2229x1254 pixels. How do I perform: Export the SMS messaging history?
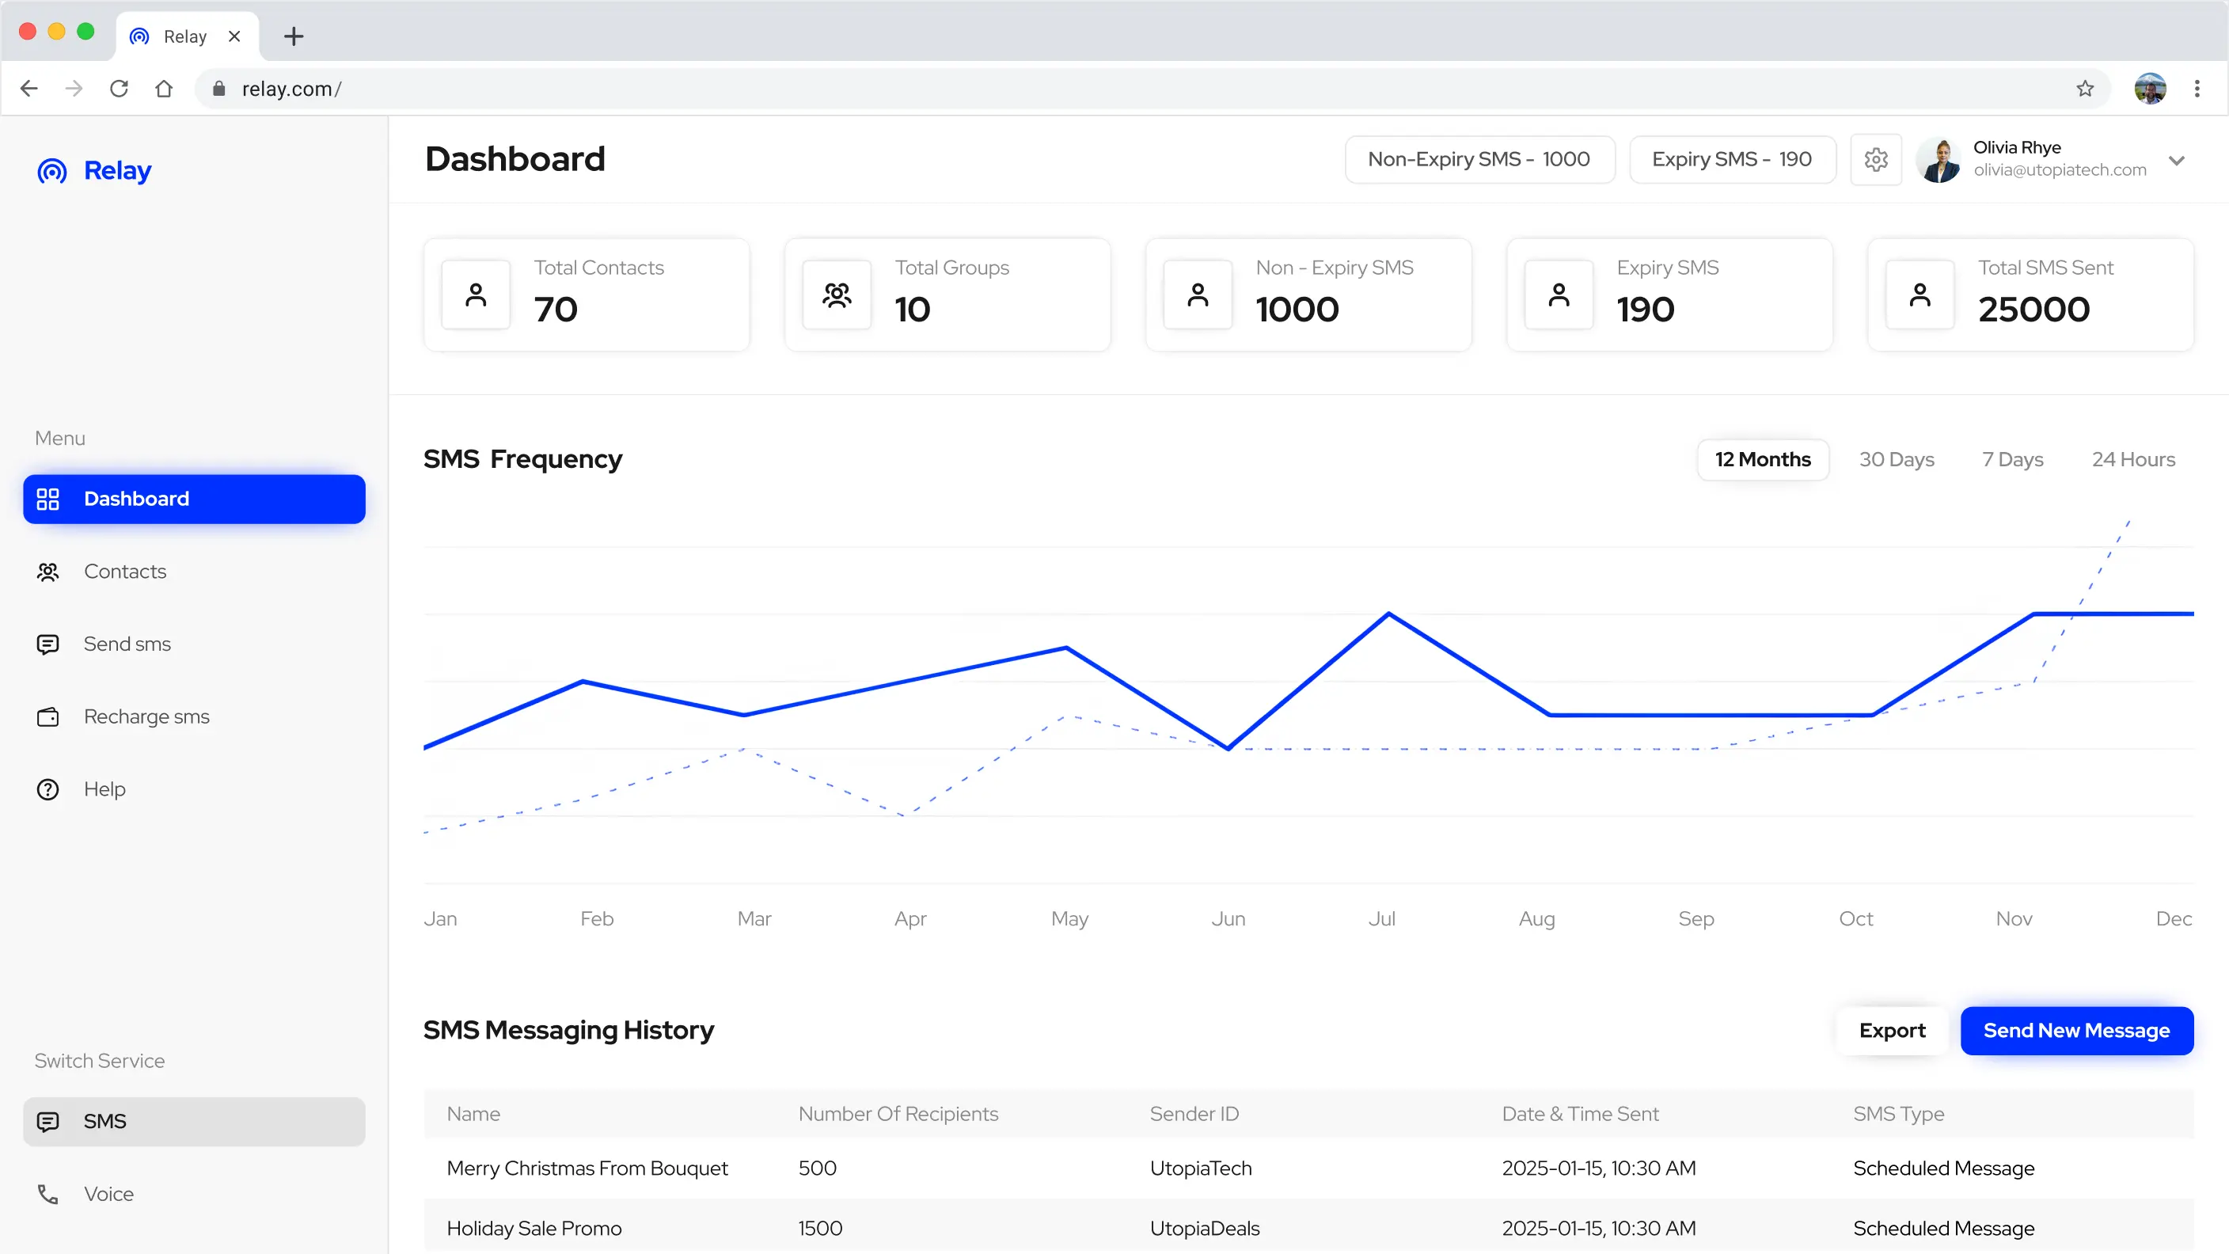tap(1893, 1031)
